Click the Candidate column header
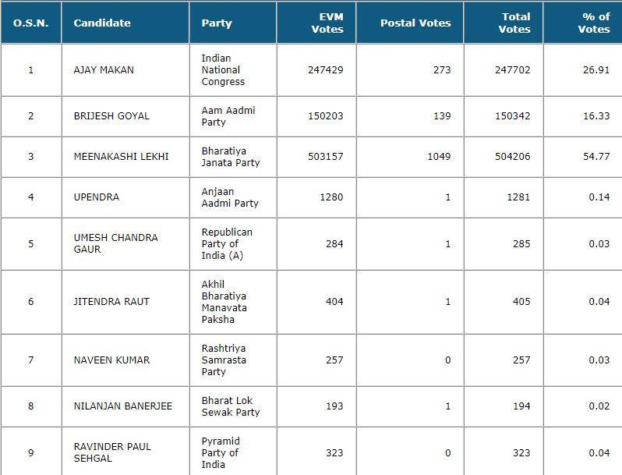This screenshot has width=622, height=475. (102, 23)
